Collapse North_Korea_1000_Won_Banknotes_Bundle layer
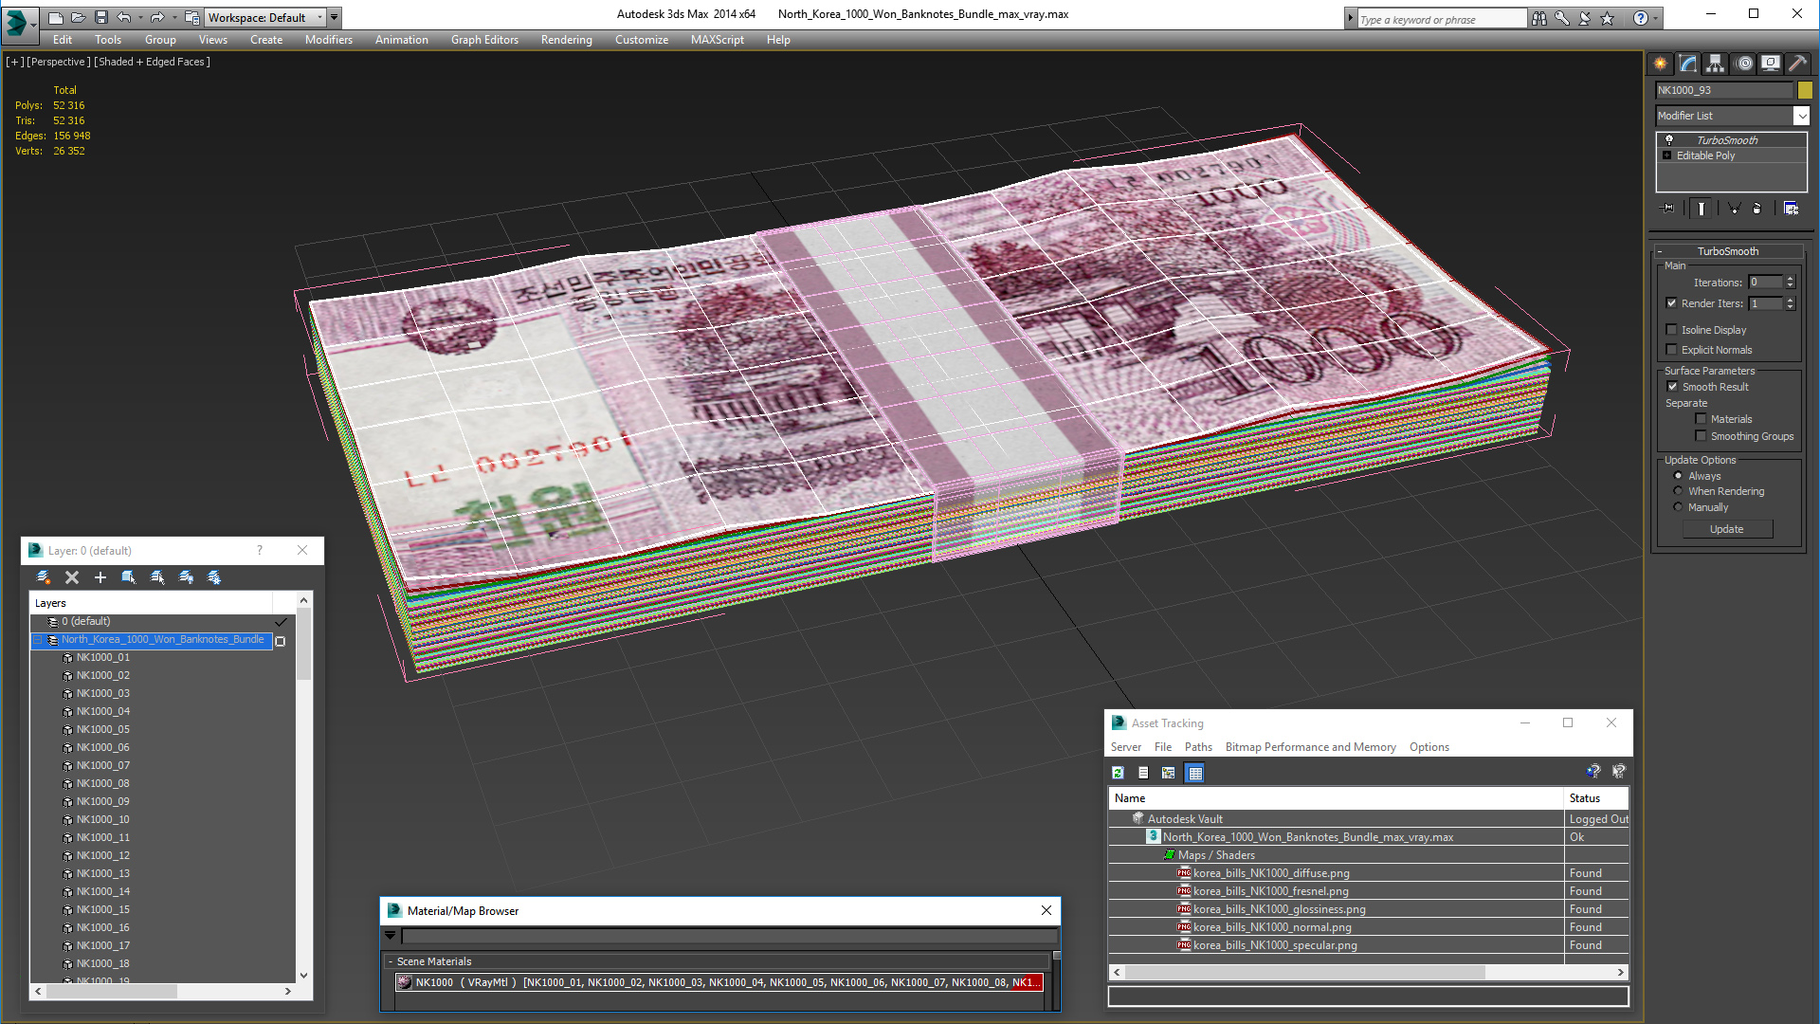 coord(38,640)
